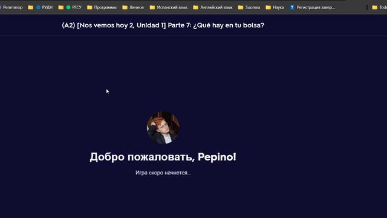This screenshot has width=387, height=218.
Task: Click the Добро пожаловать, Pepino! greeting
Action: [x=163, y=157]
